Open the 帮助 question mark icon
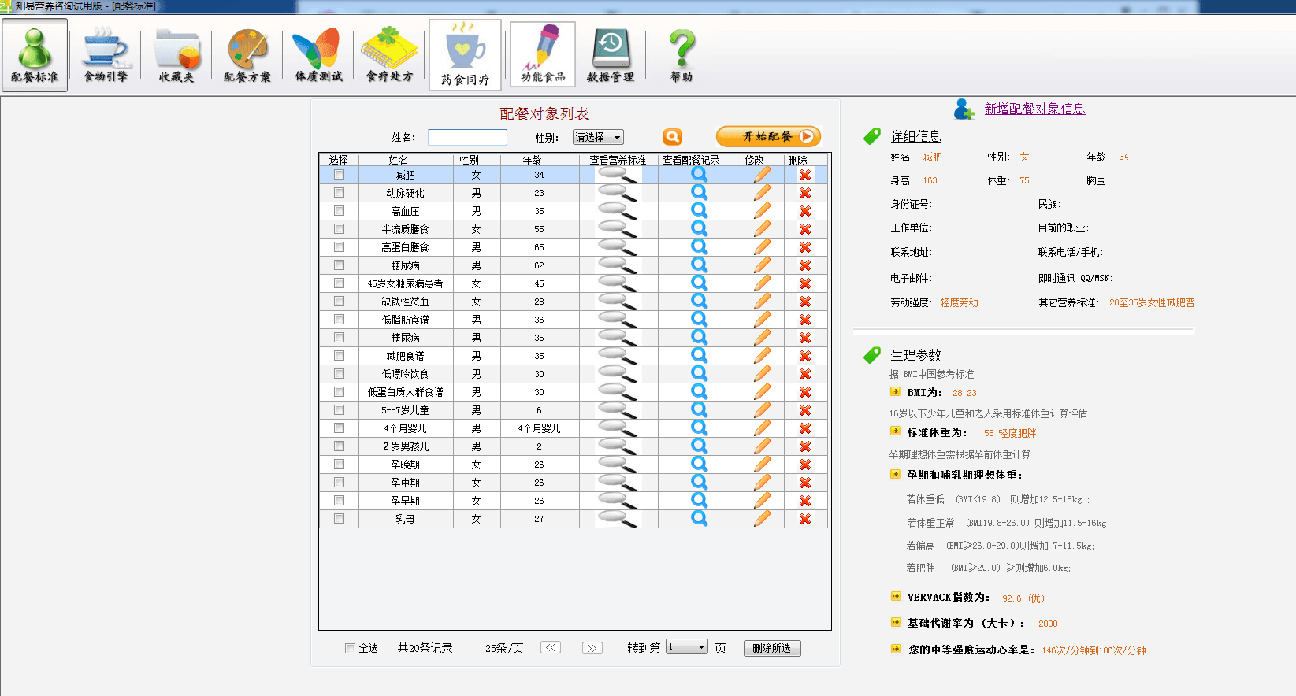Viewport: 1296px width, 696px height. pos(681,55)
